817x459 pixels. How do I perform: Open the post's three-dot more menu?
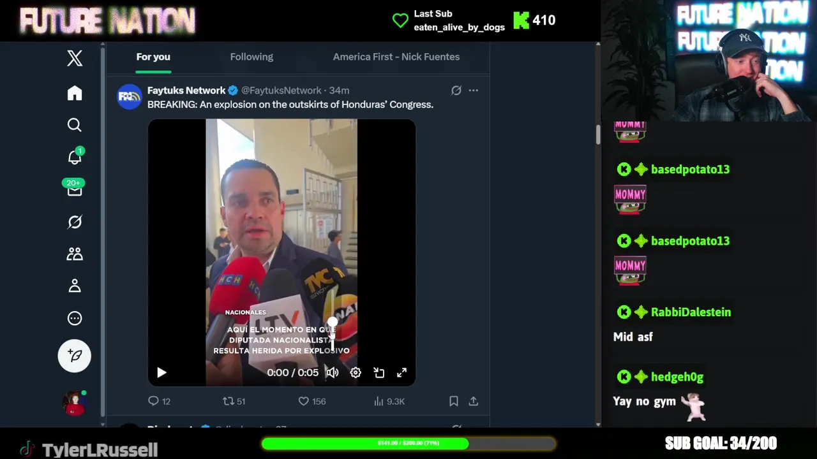click(473, 91)
